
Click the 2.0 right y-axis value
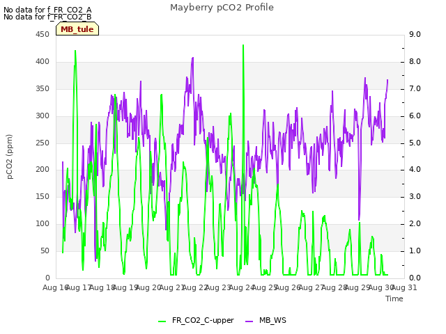[415, 224]
